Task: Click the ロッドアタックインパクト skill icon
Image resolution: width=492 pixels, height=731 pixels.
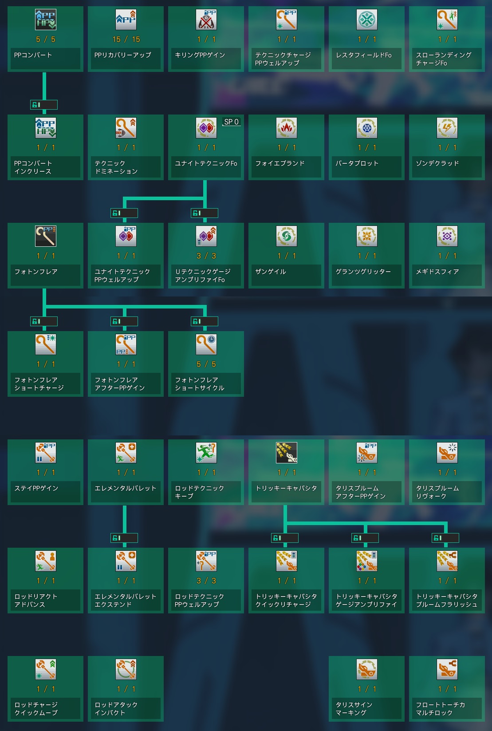Action: tap(126, 669)
